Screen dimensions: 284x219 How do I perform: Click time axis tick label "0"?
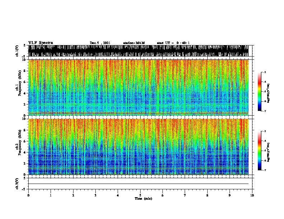28,195
